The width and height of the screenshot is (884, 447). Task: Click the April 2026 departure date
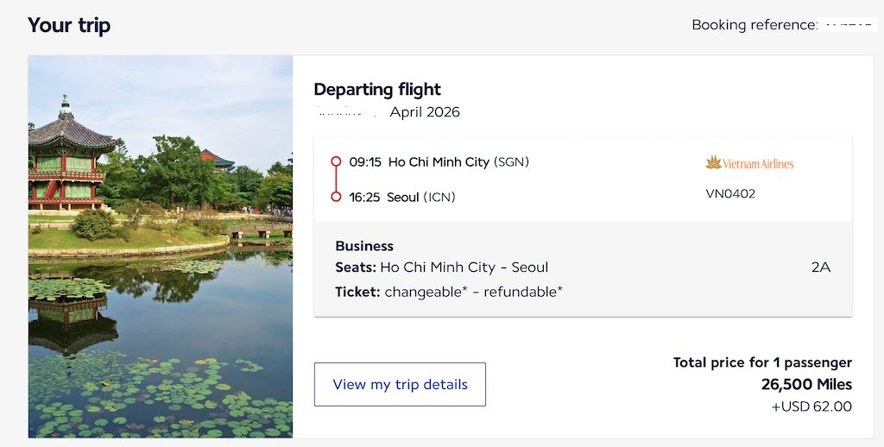(x=425, y=112)
